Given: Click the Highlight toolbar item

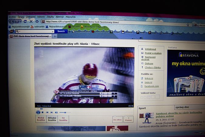Looking at the screenshot, I should pyautogui.click(x=177, y=34).
